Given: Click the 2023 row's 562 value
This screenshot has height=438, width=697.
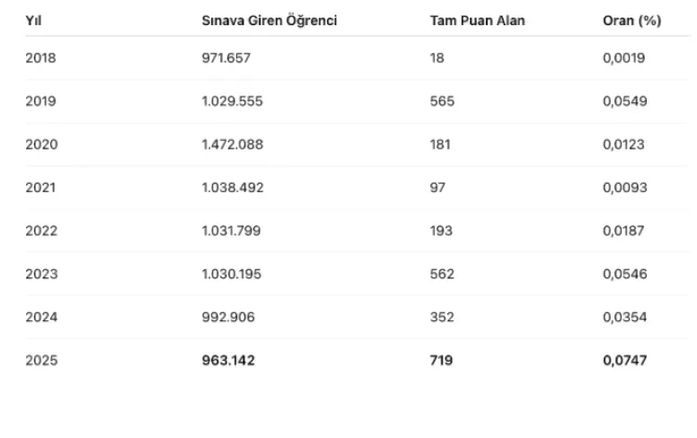Looking at the screenshot, I should point(442,274).
